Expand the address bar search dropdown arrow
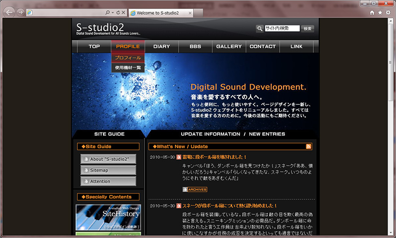This screenshot has width=396, height=238. tap(113, 12)
